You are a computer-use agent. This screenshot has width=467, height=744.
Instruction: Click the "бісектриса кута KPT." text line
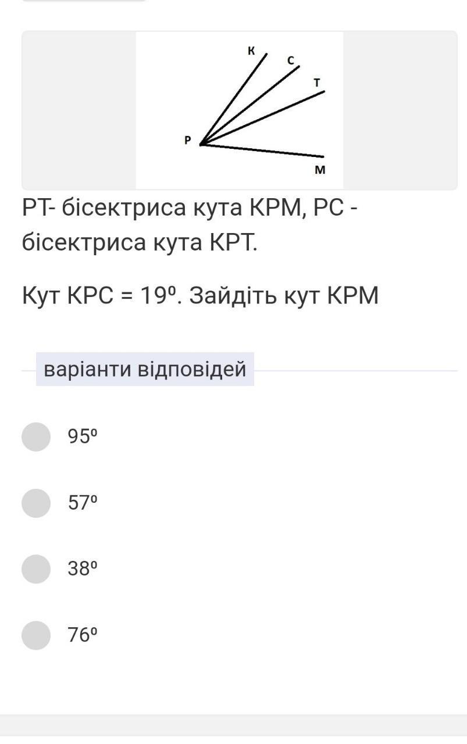click(x=140, y=242)
